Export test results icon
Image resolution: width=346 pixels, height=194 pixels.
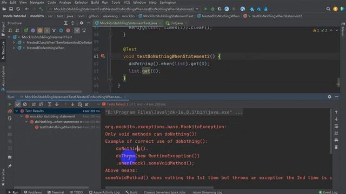[86, 104]
